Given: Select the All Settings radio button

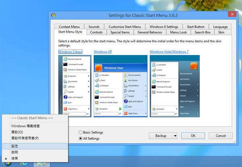Looking at the screenshot, I should (80, 139).
